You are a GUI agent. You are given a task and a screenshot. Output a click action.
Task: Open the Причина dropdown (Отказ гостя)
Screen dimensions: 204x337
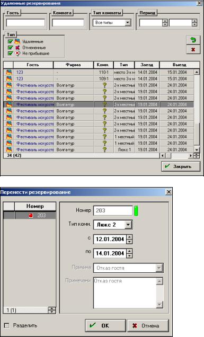159,268
